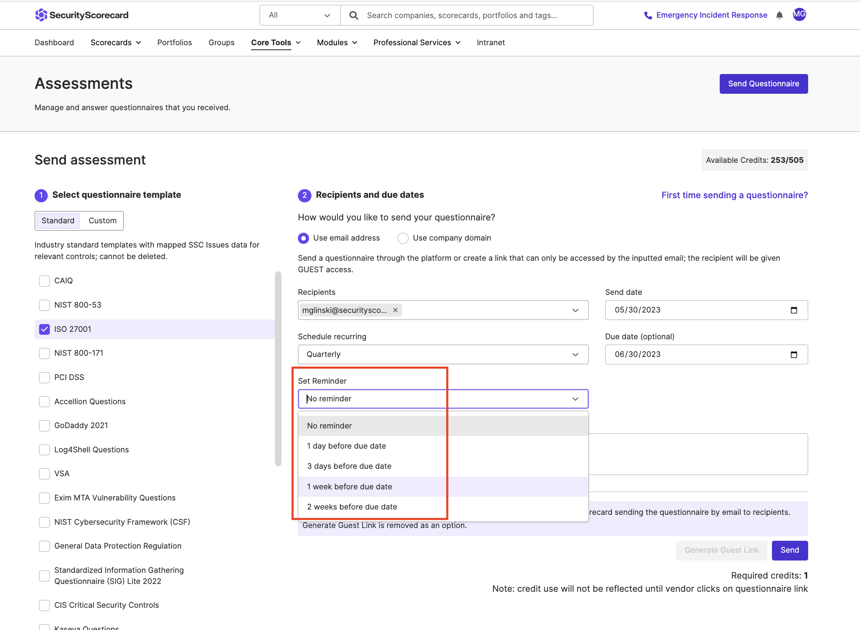
Task: Open the All search scope dropdown
Action: coord(300,15)
